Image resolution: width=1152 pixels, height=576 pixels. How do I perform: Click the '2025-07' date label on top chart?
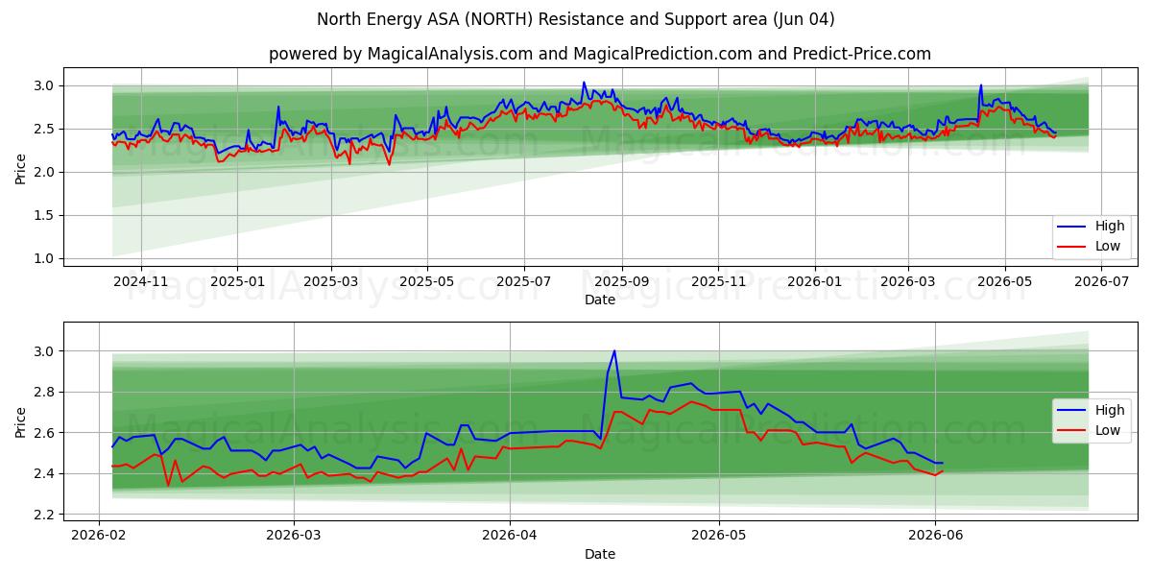524,282
